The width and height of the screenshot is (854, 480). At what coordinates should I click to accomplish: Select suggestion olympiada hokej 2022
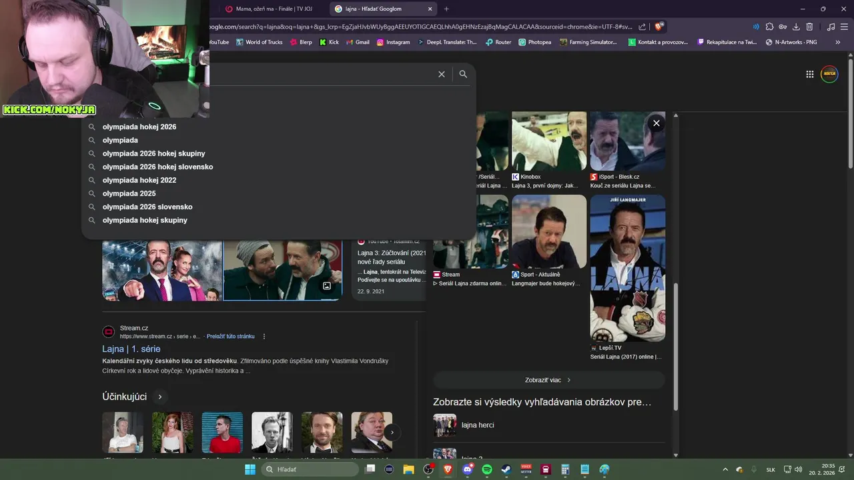click(x=279, y=180)
